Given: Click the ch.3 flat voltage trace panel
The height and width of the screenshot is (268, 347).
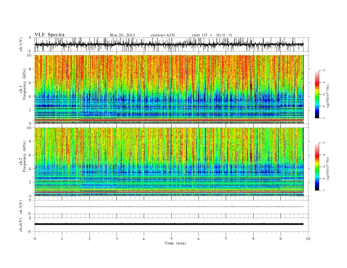Looking at the screenshot, I should coord(172,207).
